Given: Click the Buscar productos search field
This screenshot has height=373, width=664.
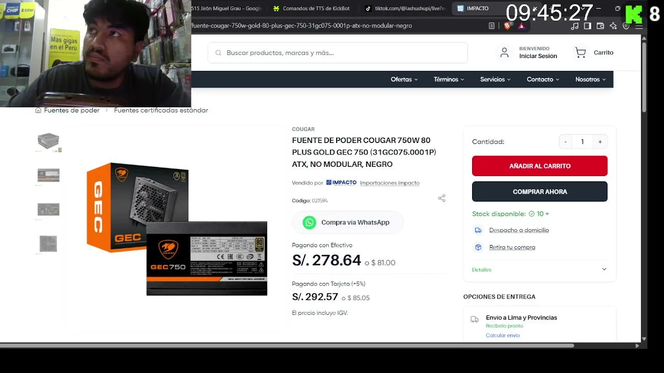Looking at the screenshot, I should 338,53.
